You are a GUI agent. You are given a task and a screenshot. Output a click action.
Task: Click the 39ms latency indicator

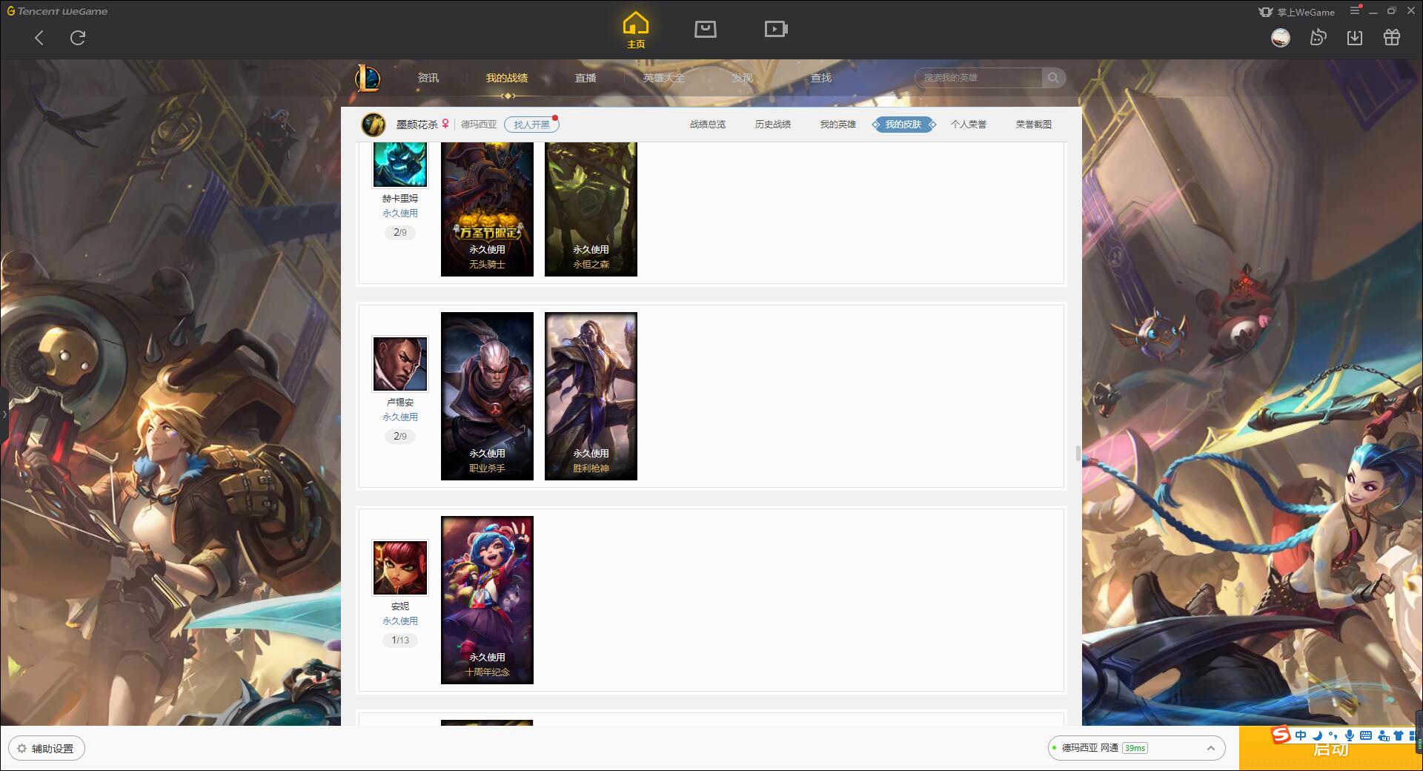[x=1135, y=748]
